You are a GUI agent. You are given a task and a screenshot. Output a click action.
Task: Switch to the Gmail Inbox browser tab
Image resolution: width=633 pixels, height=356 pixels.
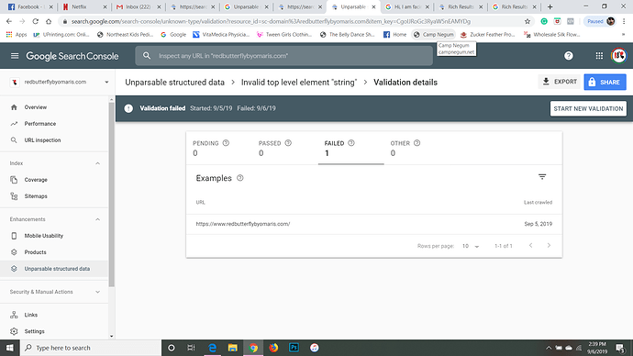(138, 6)
